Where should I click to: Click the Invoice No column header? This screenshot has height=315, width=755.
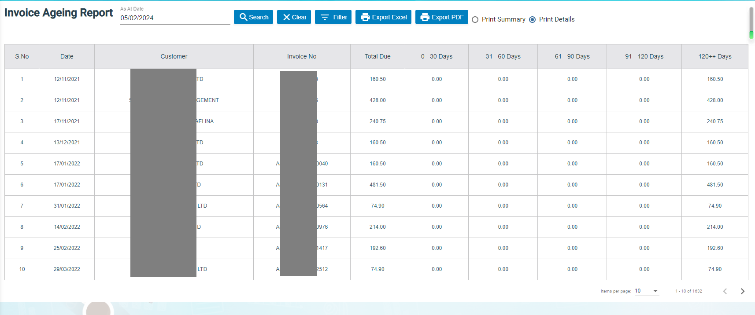click(x=302, y=56)
